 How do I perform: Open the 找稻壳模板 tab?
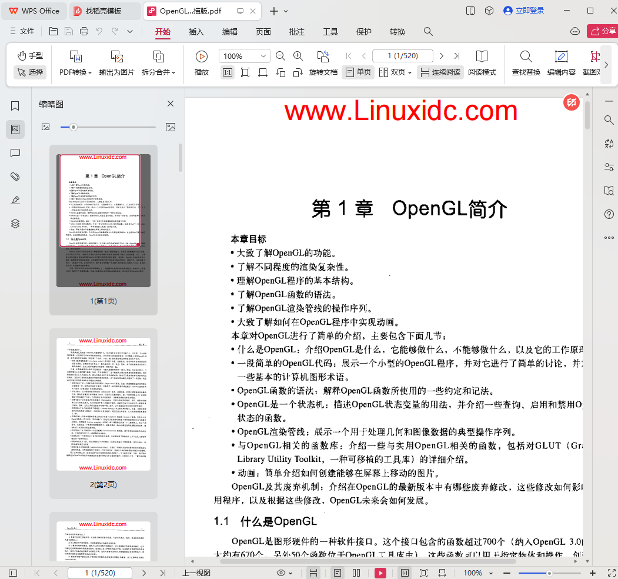105,11
